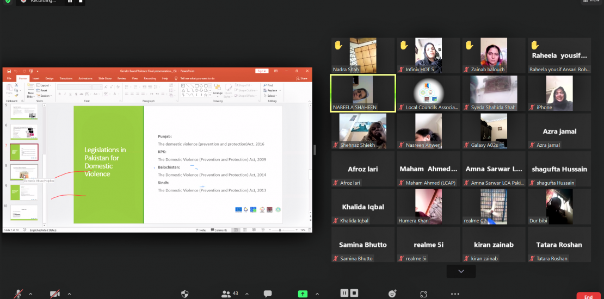Start slide show from status bar
The height and width of the screenshot is (299, 604).
click(263, 230)
